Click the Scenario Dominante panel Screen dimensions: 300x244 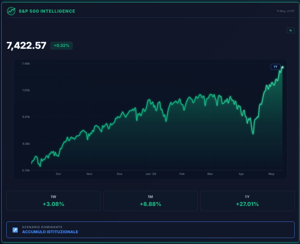pyautogui.click(x=150, y=230)
